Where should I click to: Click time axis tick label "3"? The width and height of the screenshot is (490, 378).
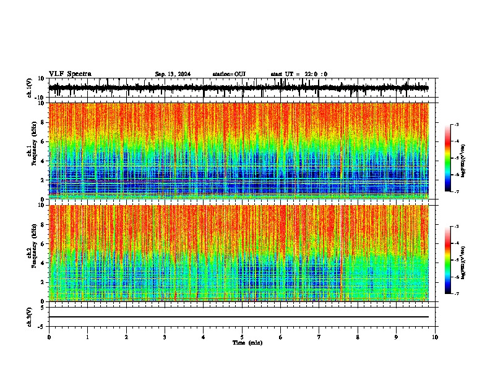click(165, 337)
